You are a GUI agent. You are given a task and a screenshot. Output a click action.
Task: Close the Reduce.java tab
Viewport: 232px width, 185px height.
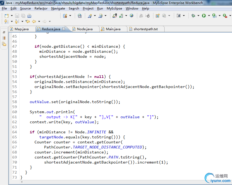pyautogui.click(x=64, y=29)
